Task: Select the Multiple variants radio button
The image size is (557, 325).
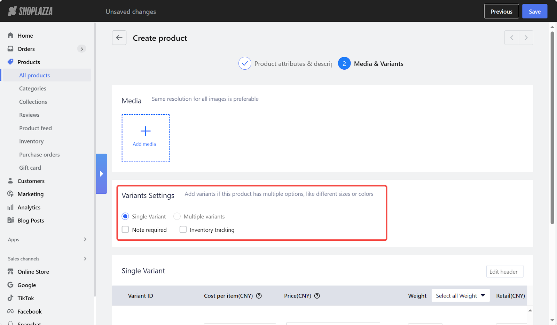Action: (177, 216)
